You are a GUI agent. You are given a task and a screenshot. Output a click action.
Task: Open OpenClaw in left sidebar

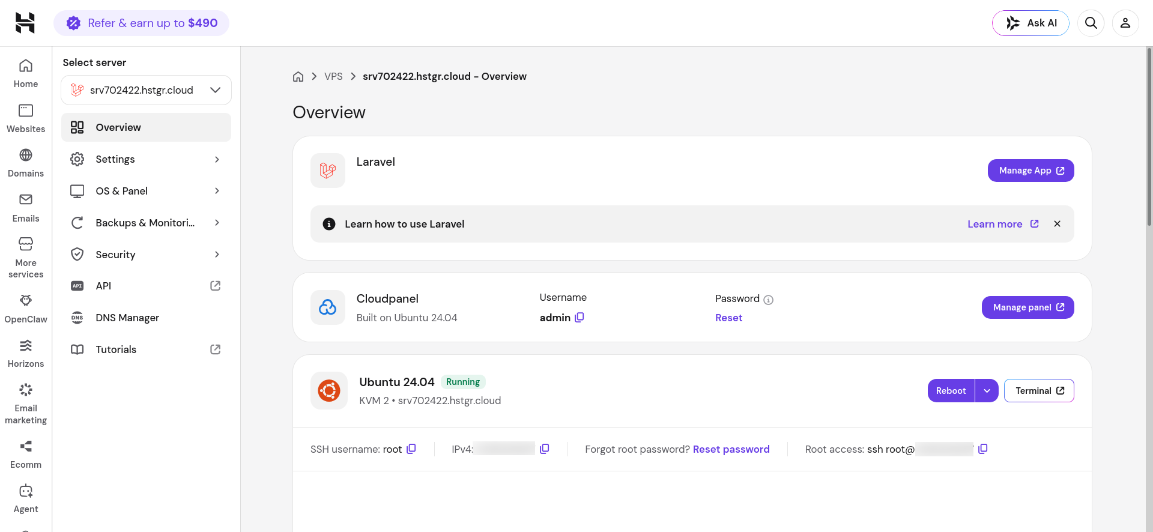26,309
